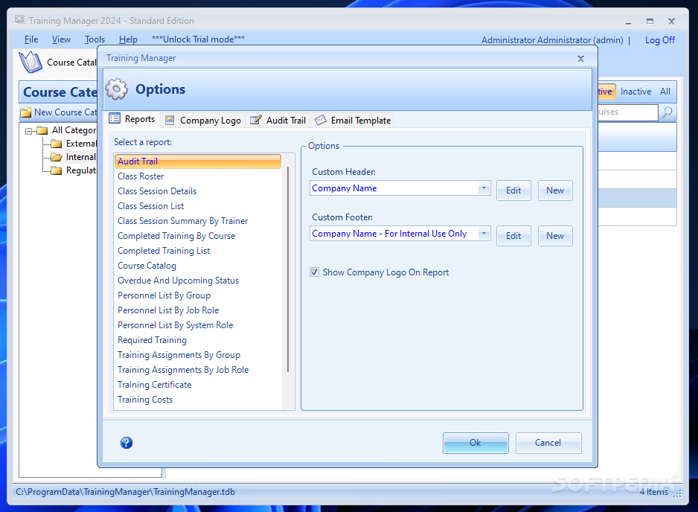Click the Unlock Trial mode menu item

coord(198,39)
